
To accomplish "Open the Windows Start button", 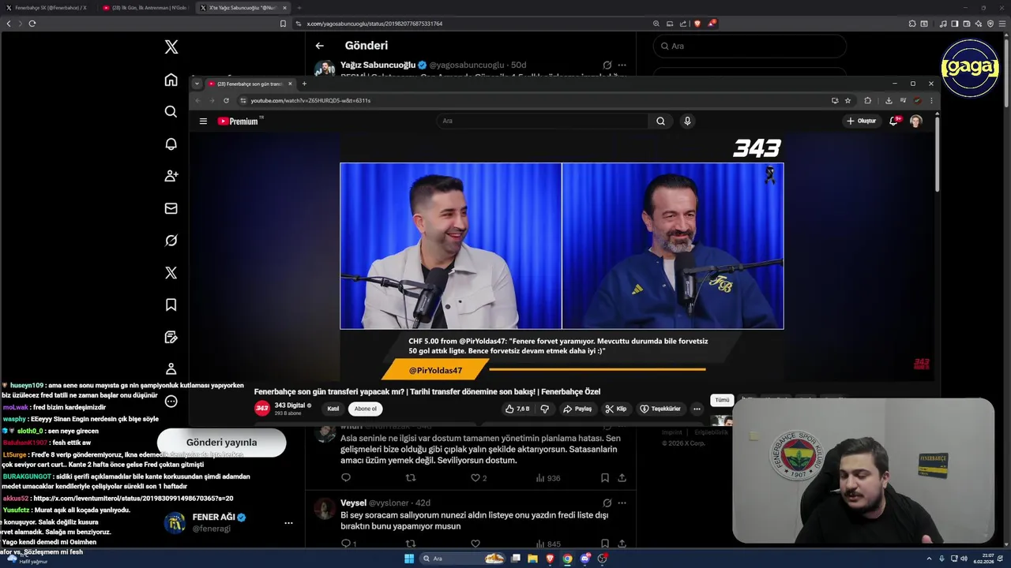I will coord(409,559).
